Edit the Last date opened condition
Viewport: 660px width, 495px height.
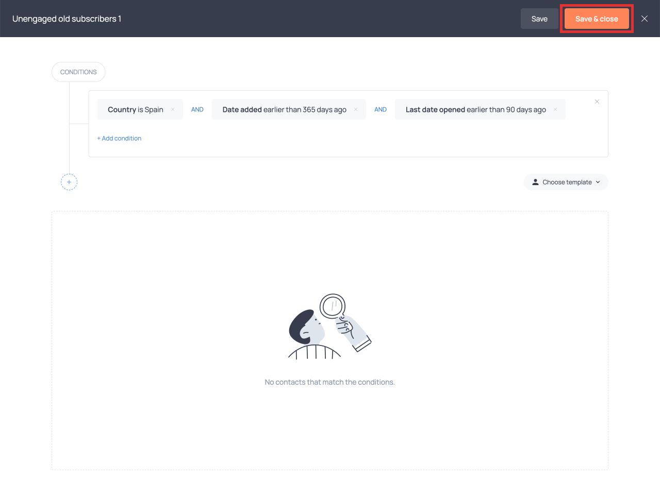(x=475, y=109)
